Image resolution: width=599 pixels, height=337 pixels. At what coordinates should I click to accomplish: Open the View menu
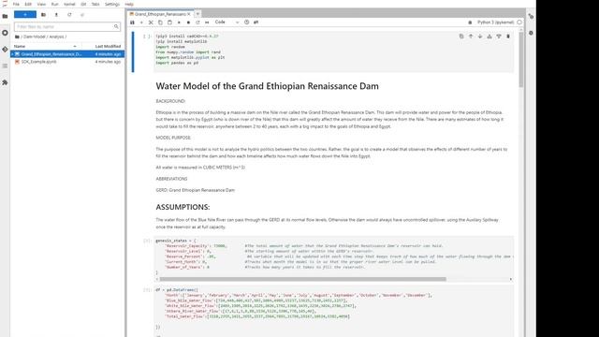pyautogui.click(x=41, y=4)
